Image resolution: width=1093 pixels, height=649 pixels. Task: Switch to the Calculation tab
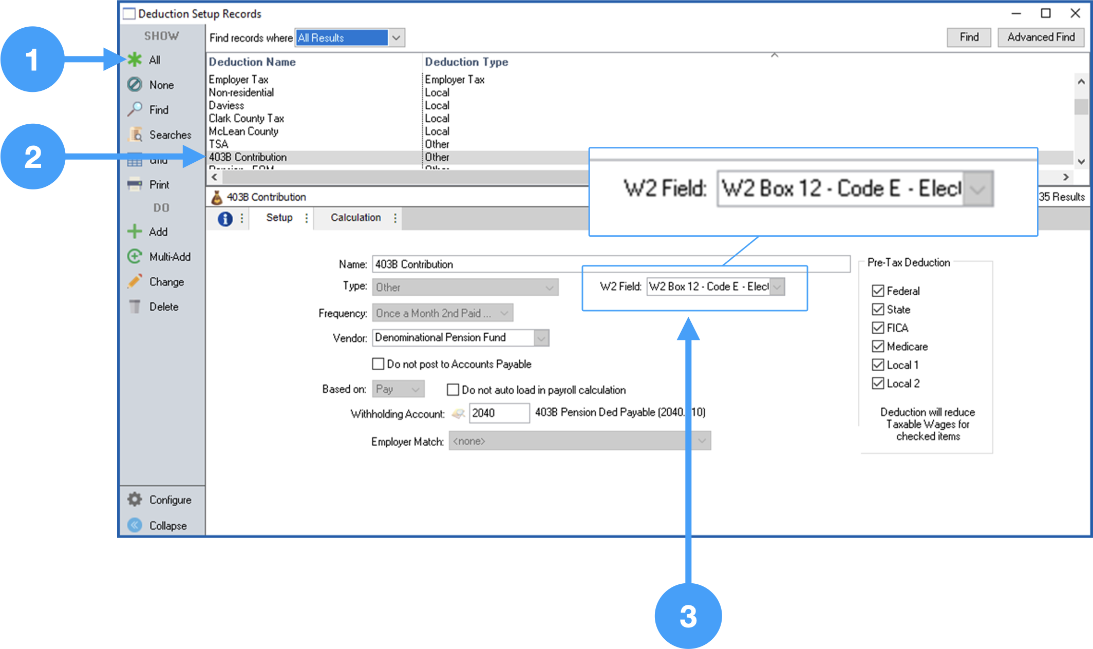[355, 218]
